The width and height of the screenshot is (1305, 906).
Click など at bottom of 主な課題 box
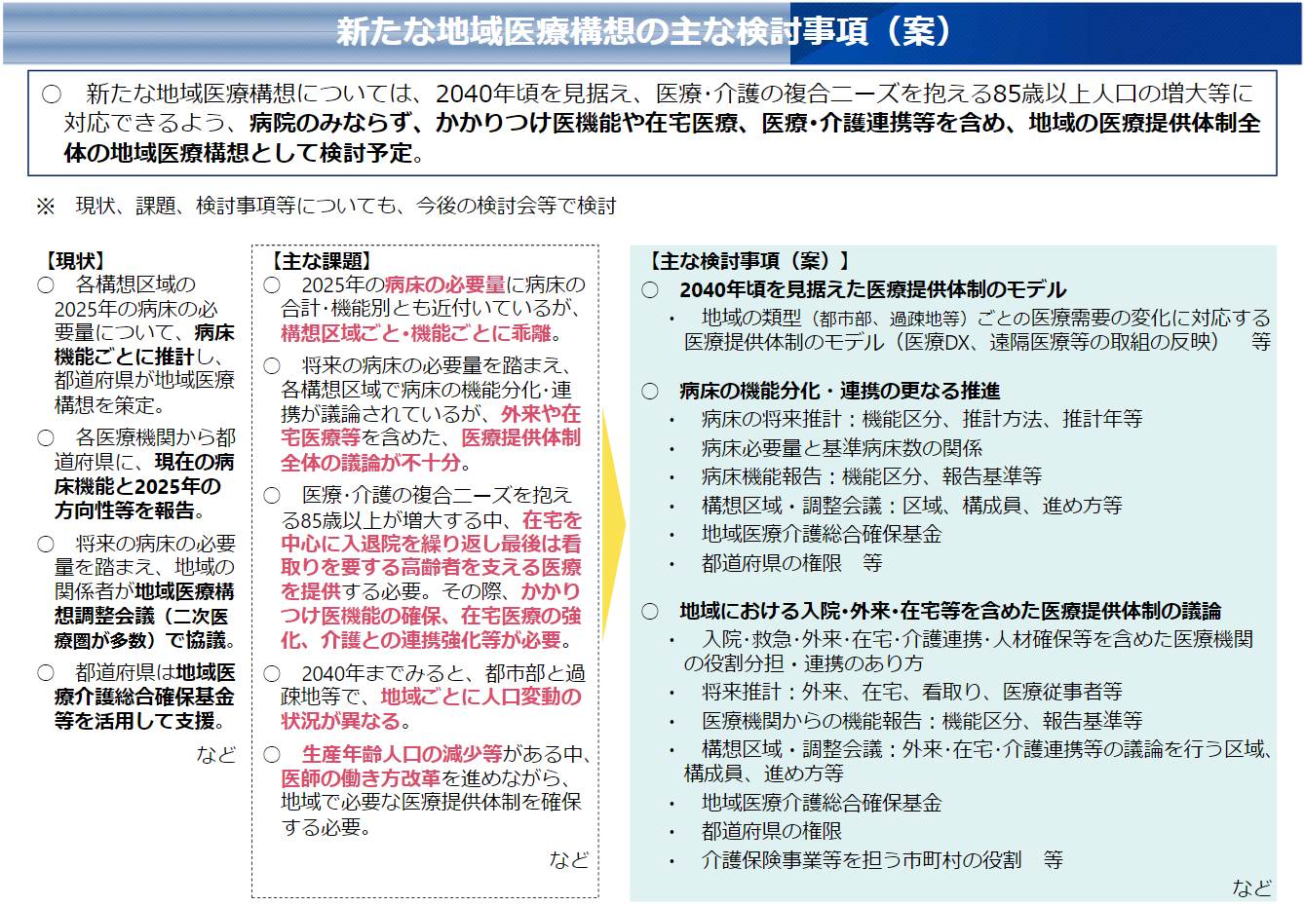click(x=569, y=859)
